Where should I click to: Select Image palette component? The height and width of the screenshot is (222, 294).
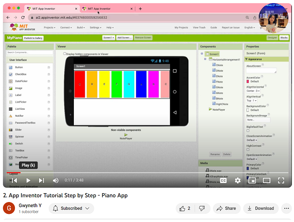point(18,88)
